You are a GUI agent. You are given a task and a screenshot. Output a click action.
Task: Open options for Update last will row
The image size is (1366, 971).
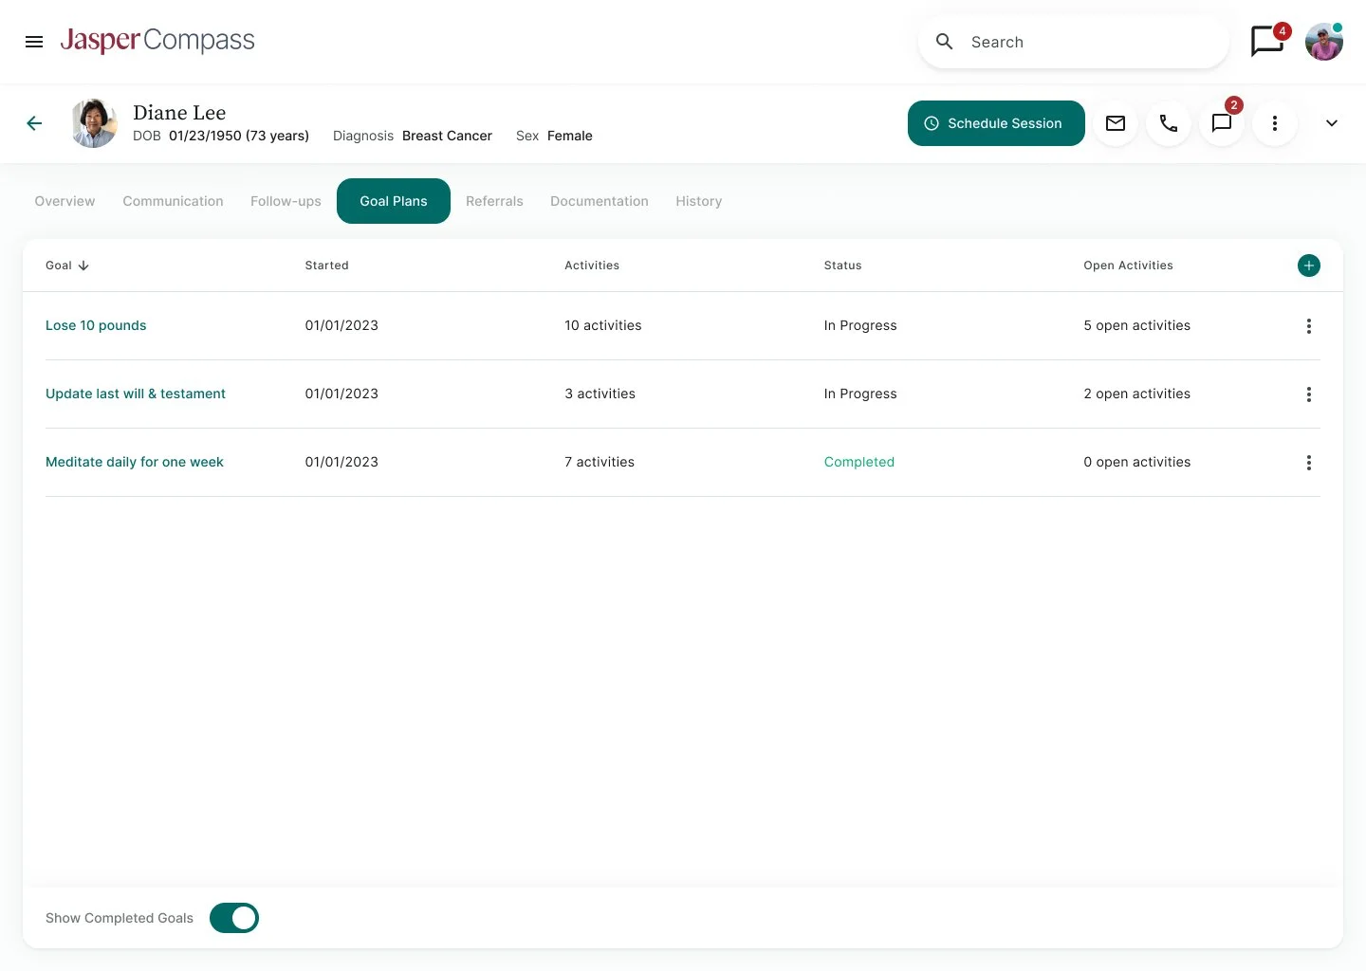tap(1309, 394)
